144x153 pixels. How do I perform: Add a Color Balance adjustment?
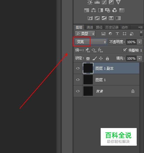[x=93, y=10]
